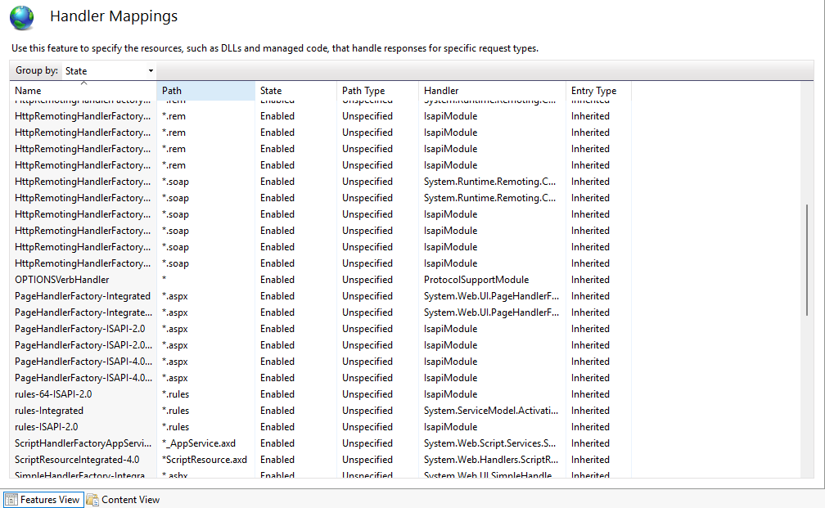Click the Handler Mappings globe icon
The image size is (825, 508).
tap(21, 17)
